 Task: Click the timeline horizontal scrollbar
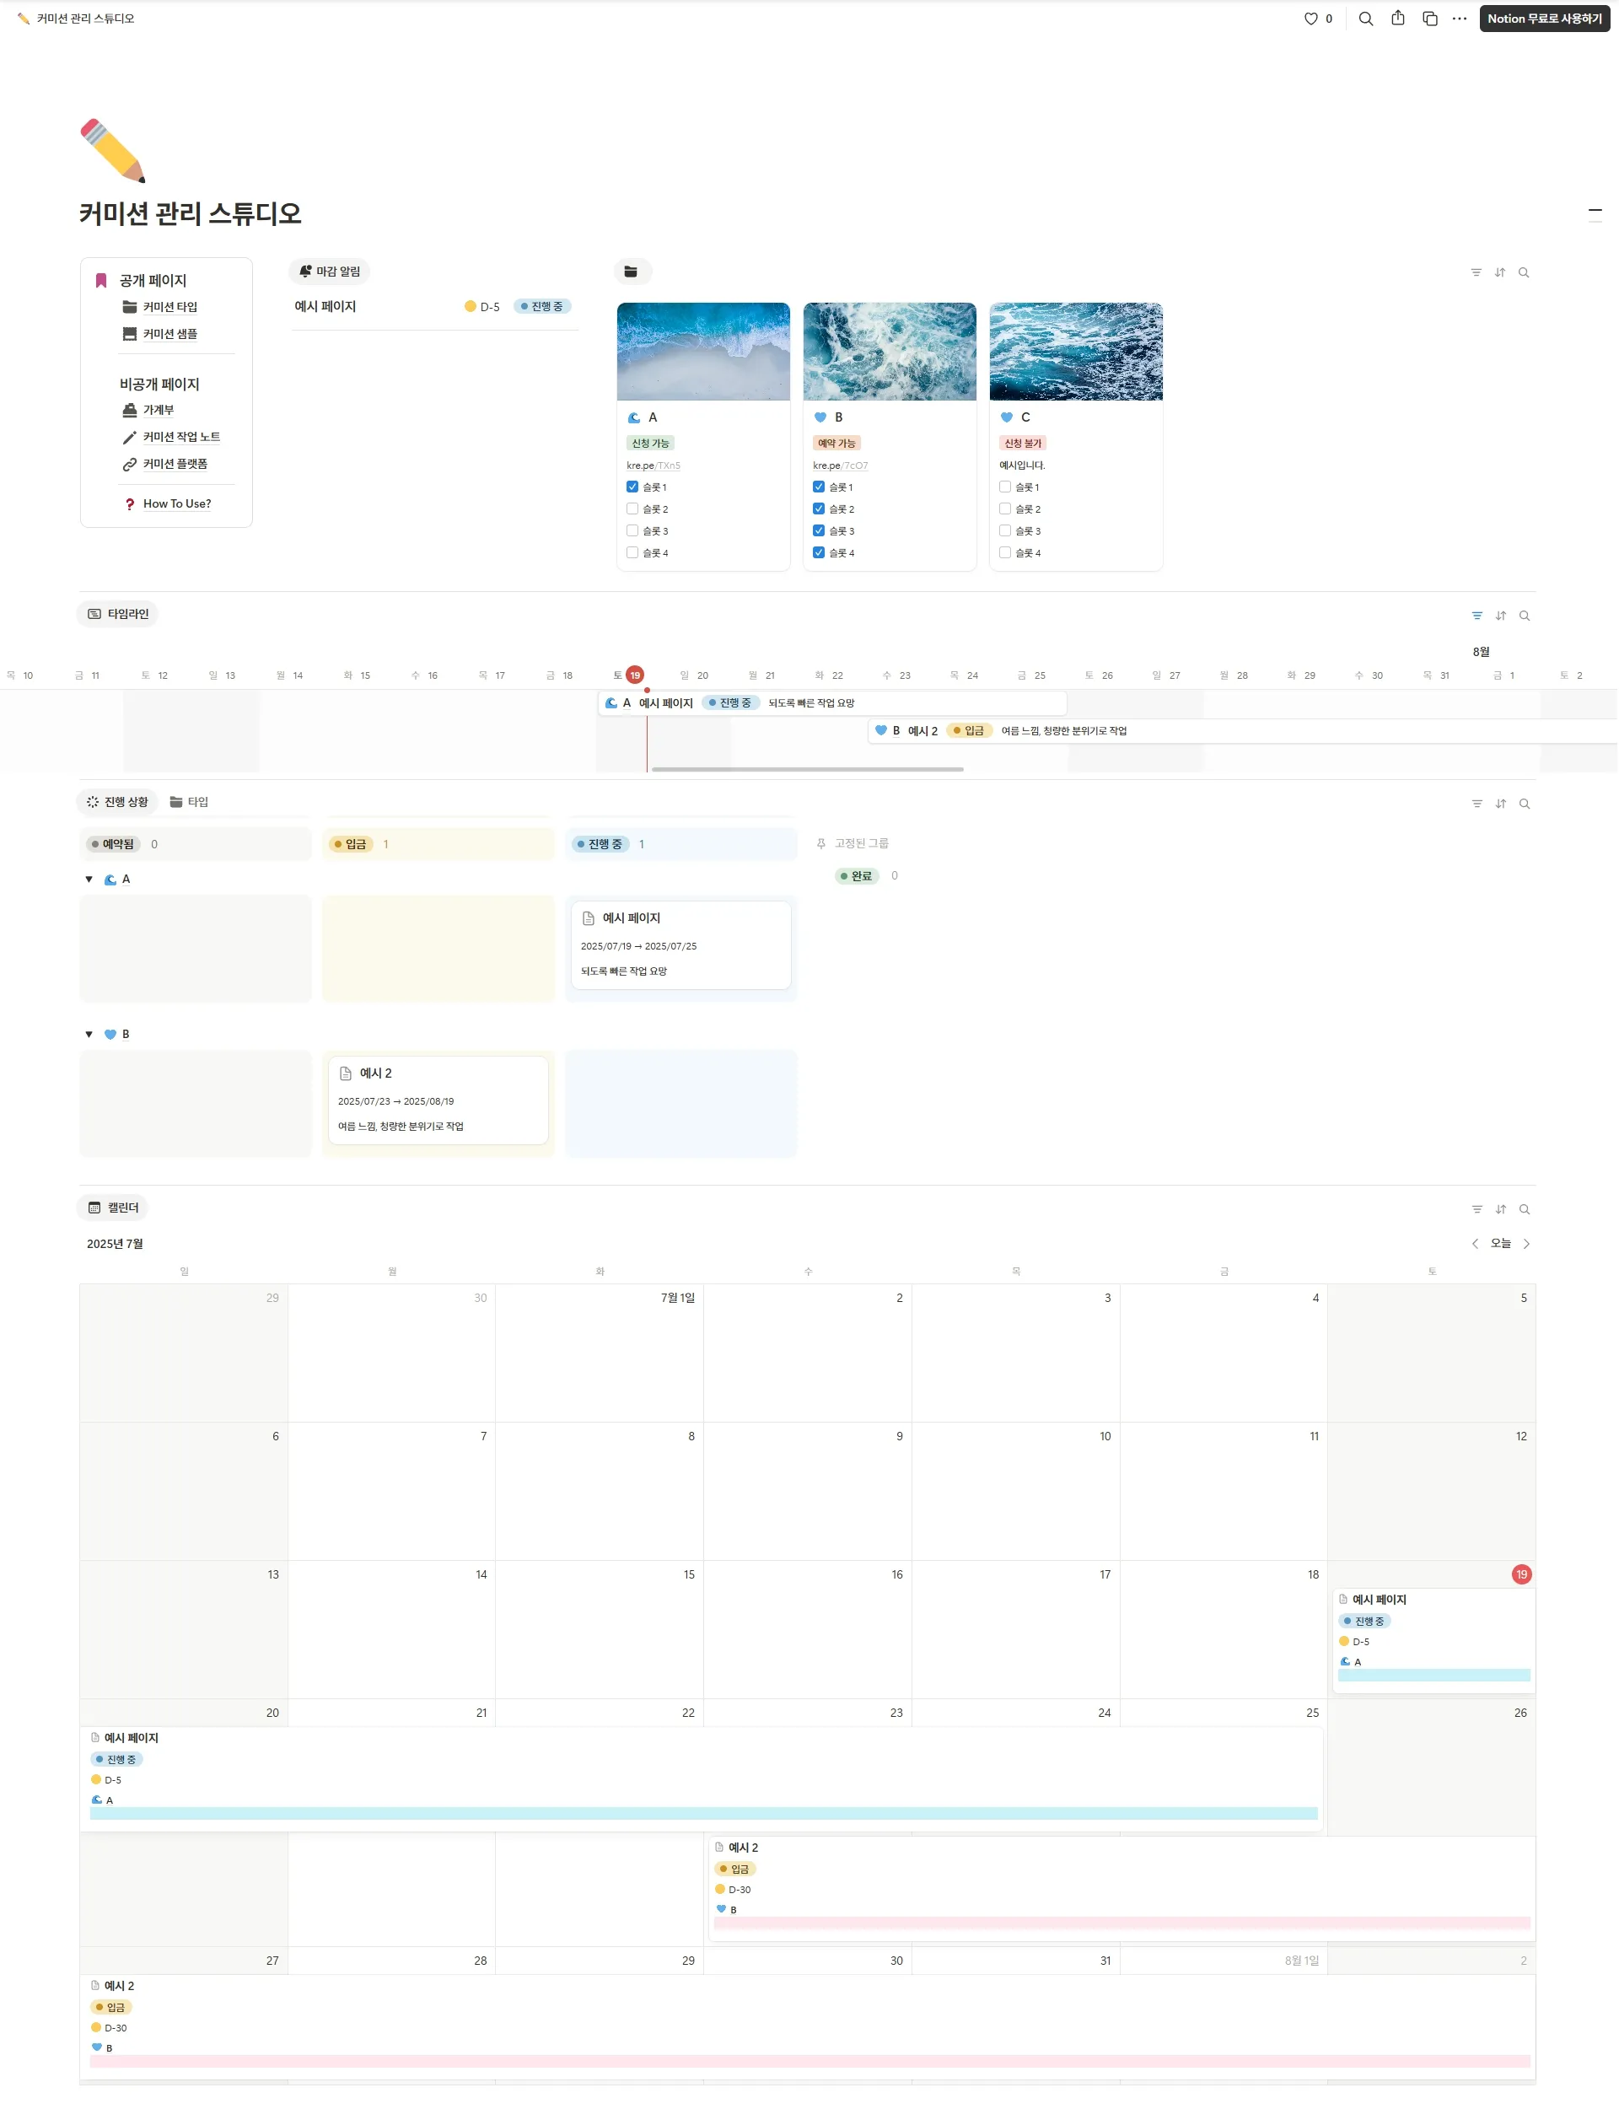click(807, 770)
